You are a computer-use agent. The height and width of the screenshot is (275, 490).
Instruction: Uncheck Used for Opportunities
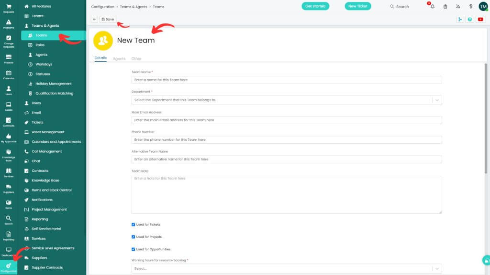[x=133, y=249]
